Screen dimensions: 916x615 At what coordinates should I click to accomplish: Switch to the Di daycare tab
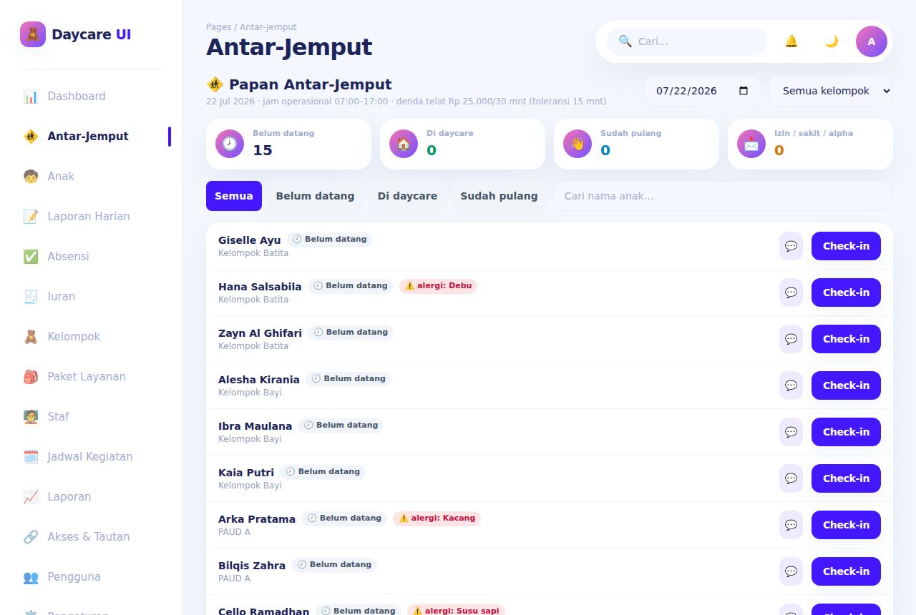pos(407,196)
